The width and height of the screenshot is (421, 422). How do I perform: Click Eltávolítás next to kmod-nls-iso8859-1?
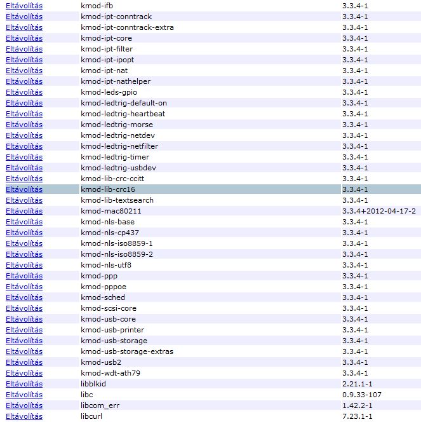tap(24, 243)
